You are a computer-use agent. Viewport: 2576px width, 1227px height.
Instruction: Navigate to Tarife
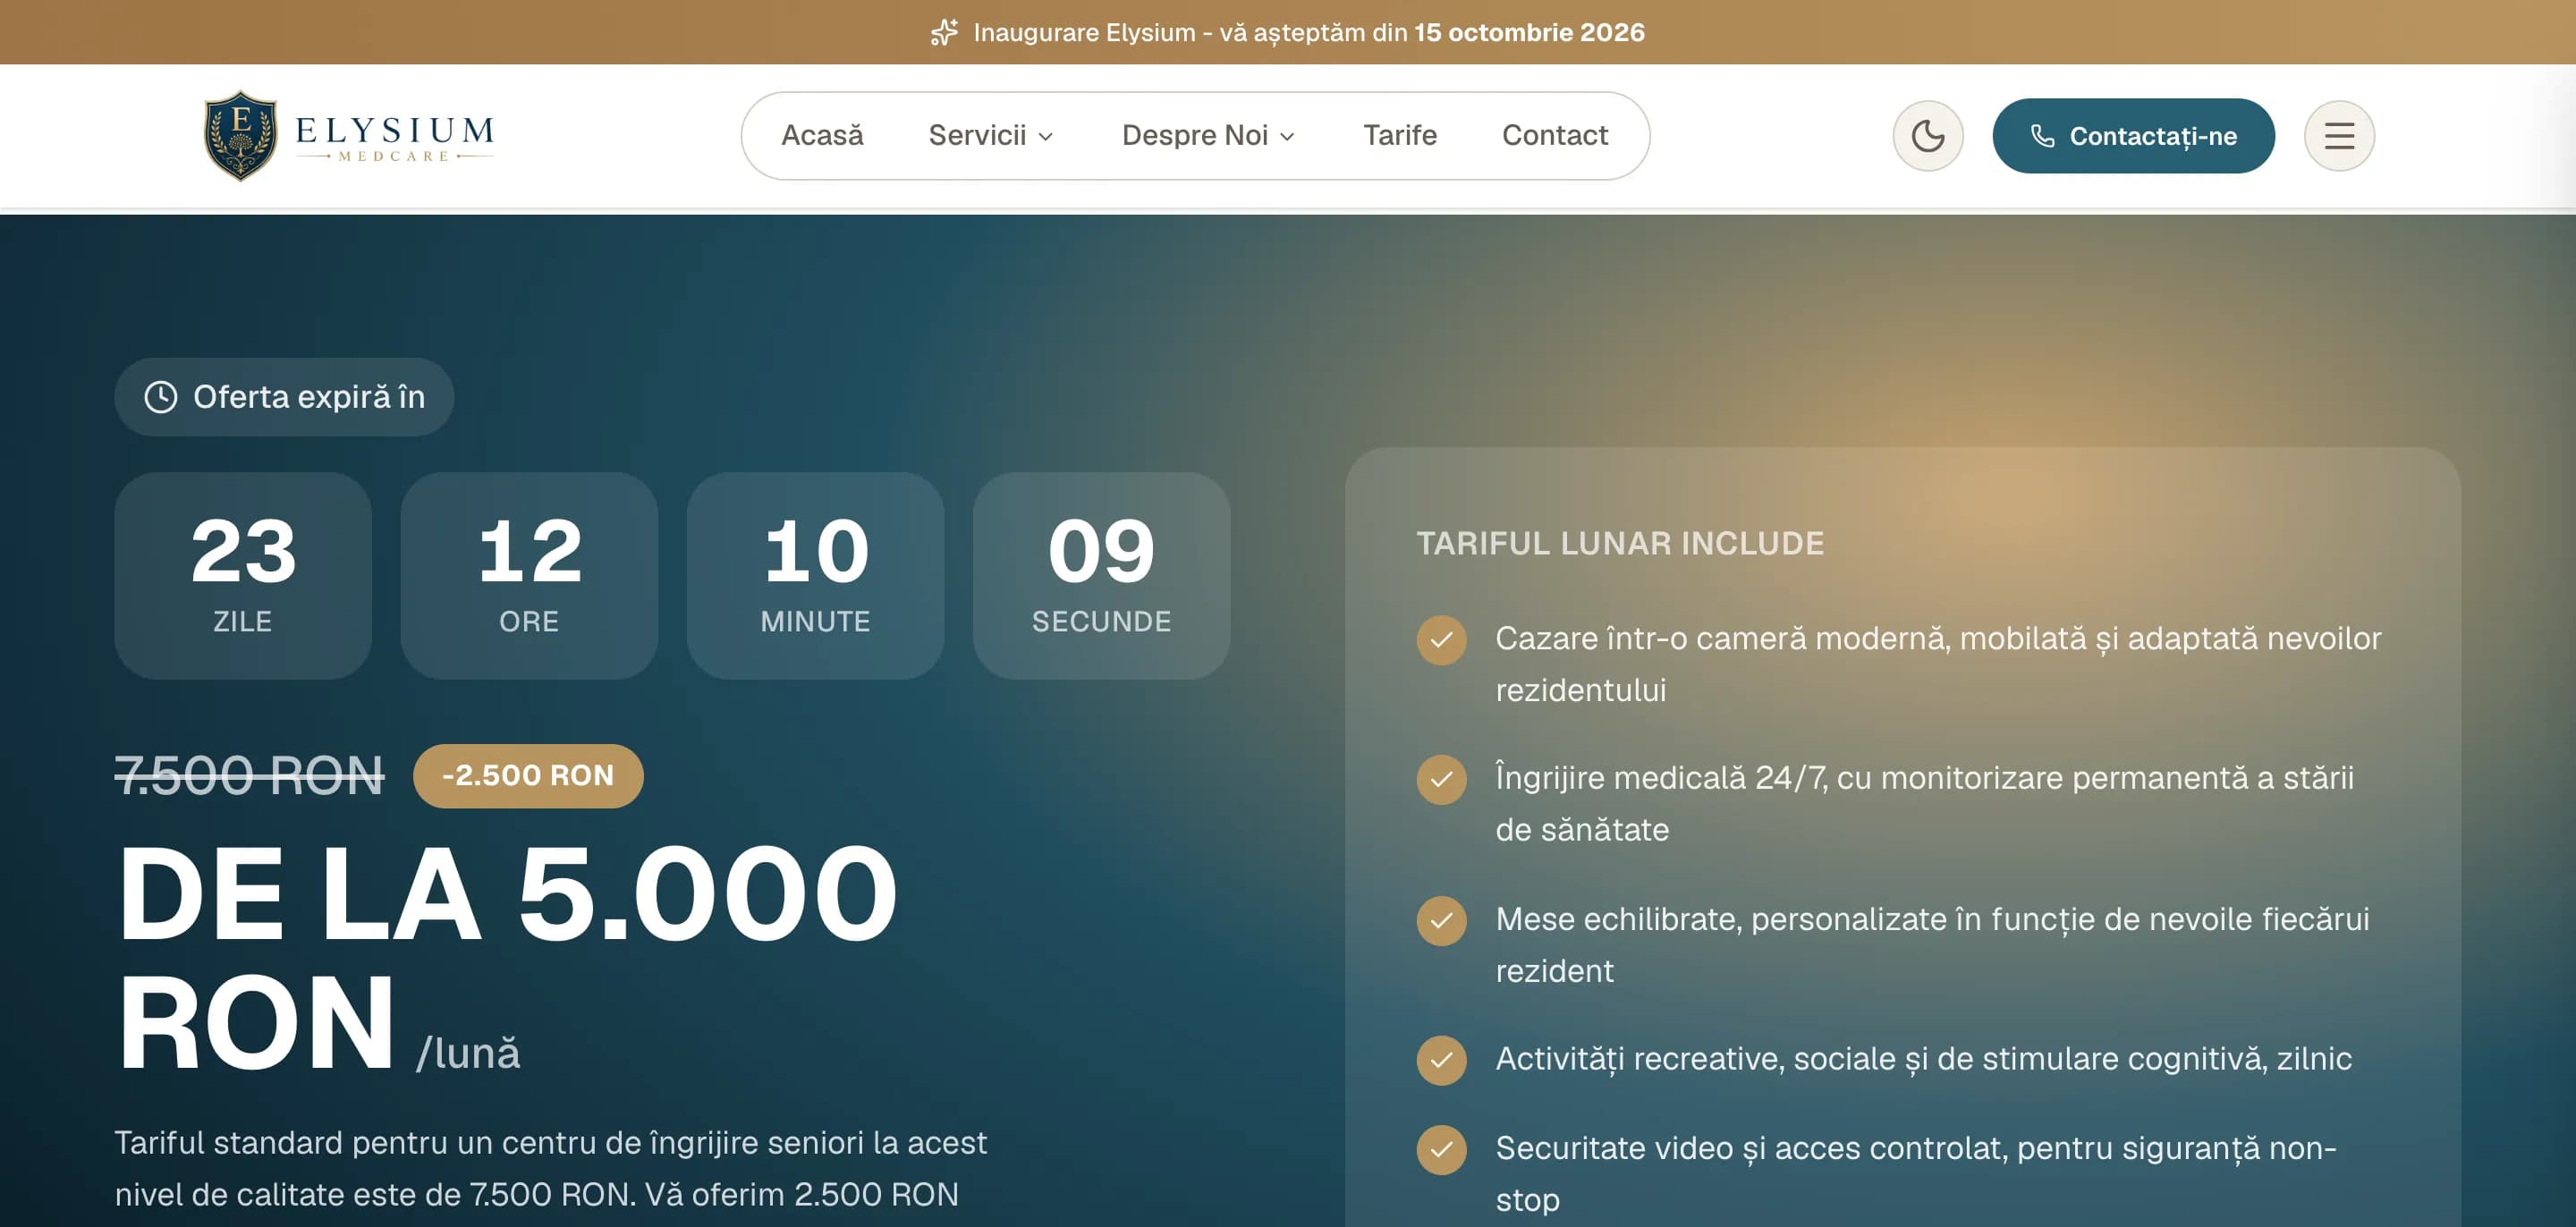[x=1399, y=135]
